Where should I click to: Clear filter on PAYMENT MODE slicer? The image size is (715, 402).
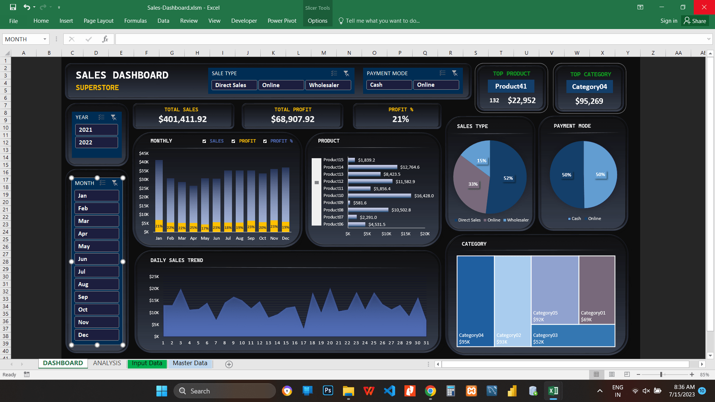(x=455, y=73)
